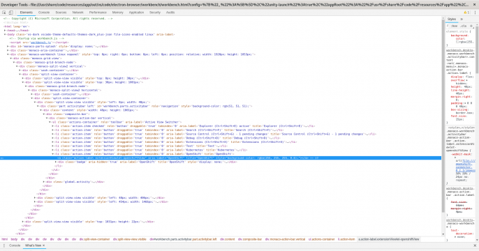
Task: Expand the monaco-aria-container div
Action: tap(8, 50)
